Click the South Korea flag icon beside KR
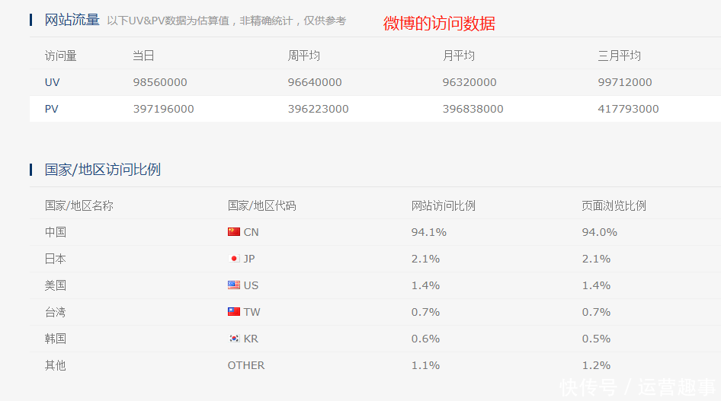721x401 pixels. [233, 338]
